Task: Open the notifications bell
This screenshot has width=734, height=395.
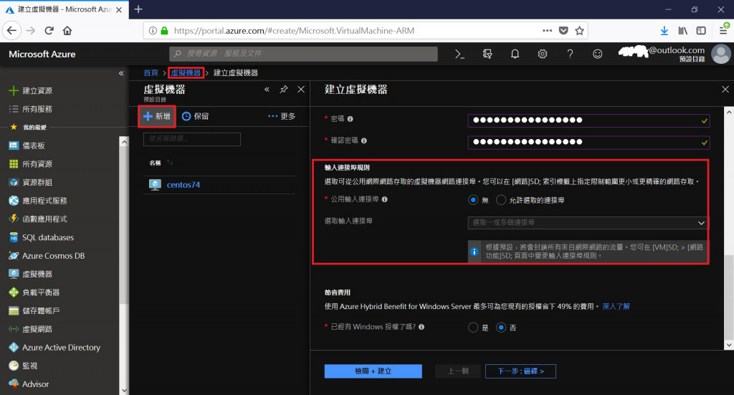Action: [515, 54]
